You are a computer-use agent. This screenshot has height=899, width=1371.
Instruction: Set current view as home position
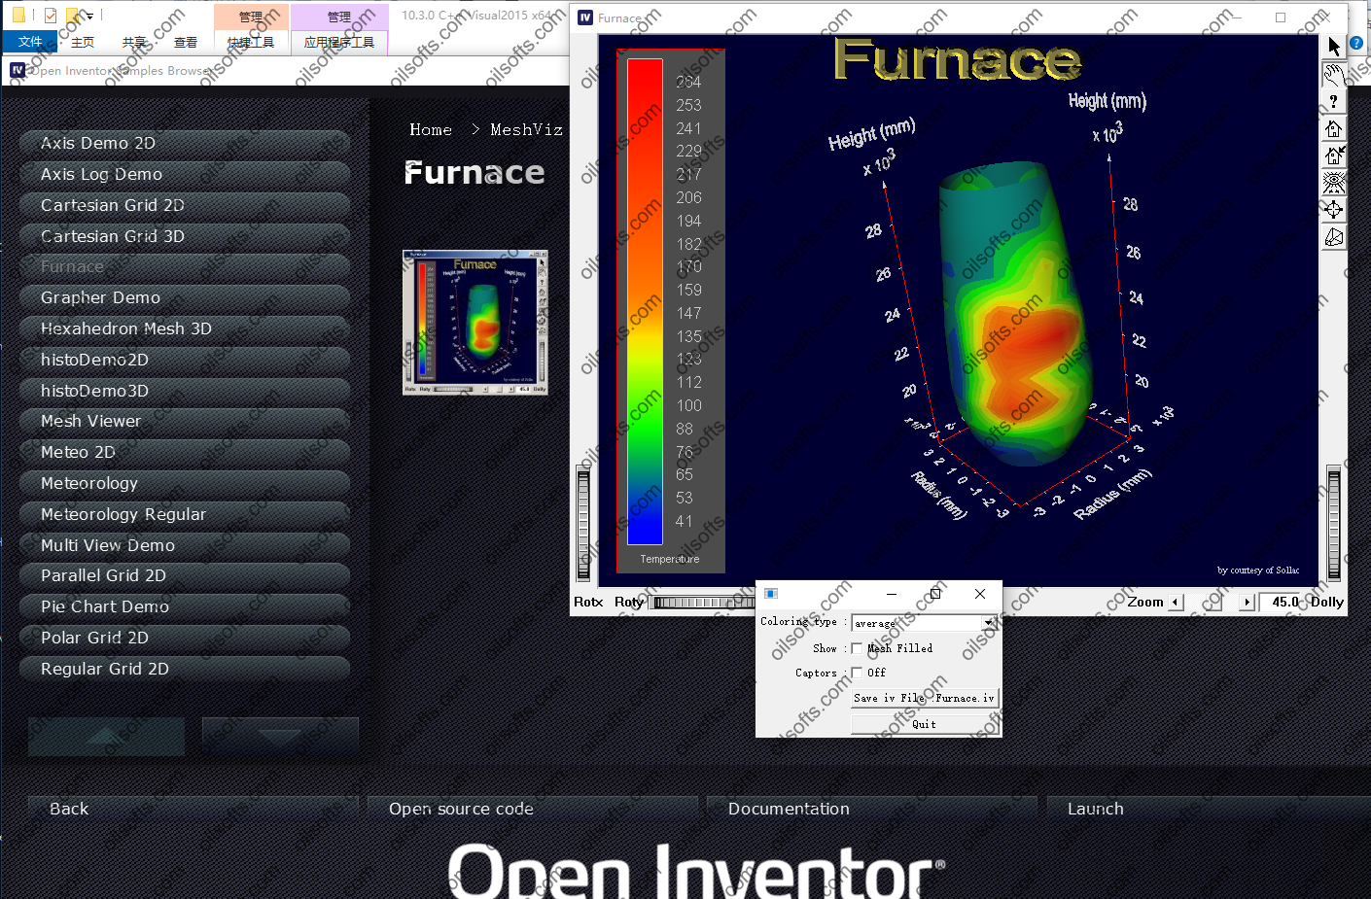(x=1333, y=156)
